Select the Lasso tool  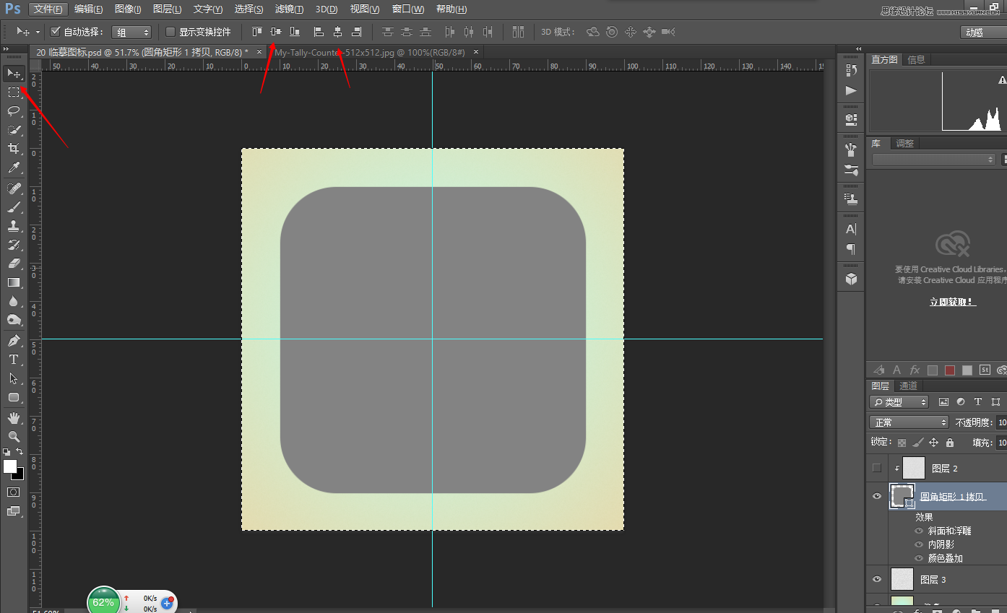[x=14, y=111]
